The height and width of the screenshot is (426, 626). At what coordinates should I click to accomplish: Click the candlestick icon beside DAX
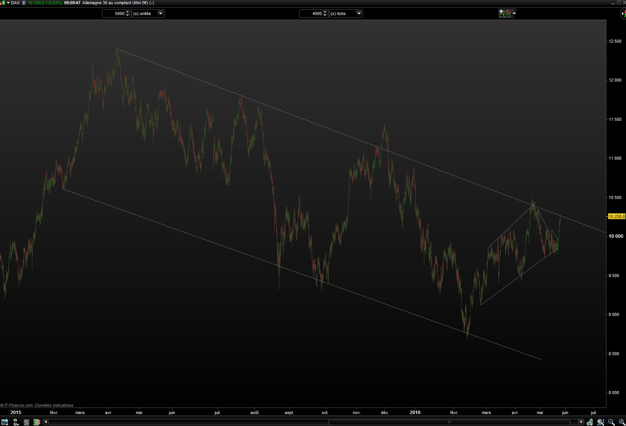(x=3, y=3)
